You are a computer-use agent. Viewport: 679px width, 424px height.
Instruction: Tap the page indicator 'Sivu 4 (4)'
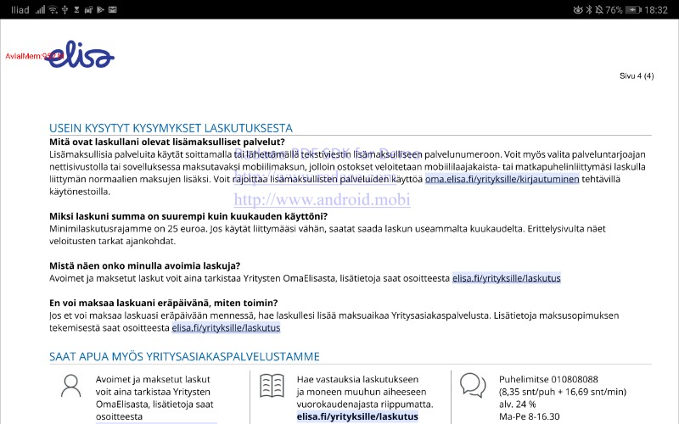click(x=637, y=75)
